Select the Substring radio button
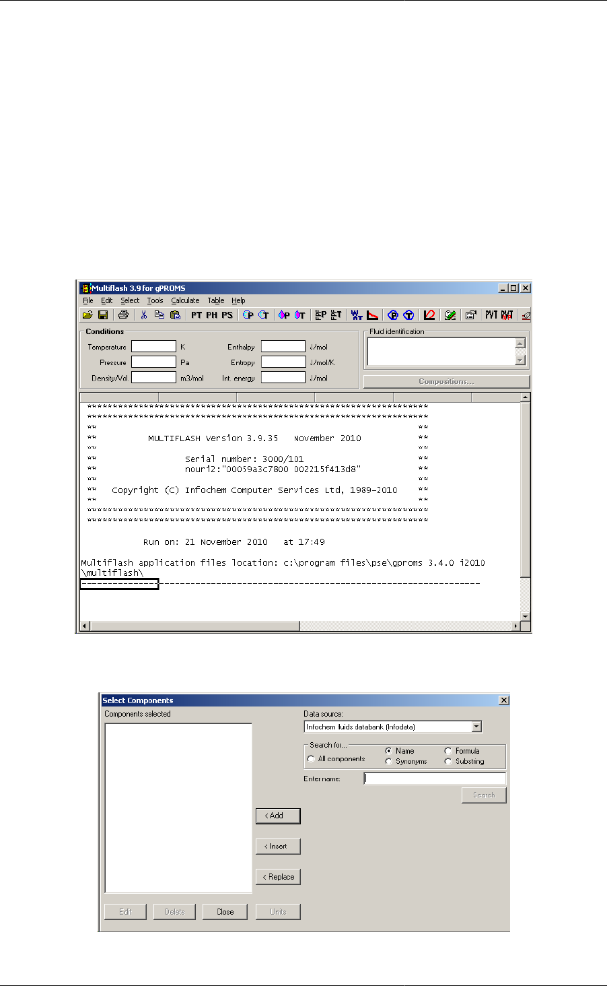607x986 pixels. tap(448, 762)
